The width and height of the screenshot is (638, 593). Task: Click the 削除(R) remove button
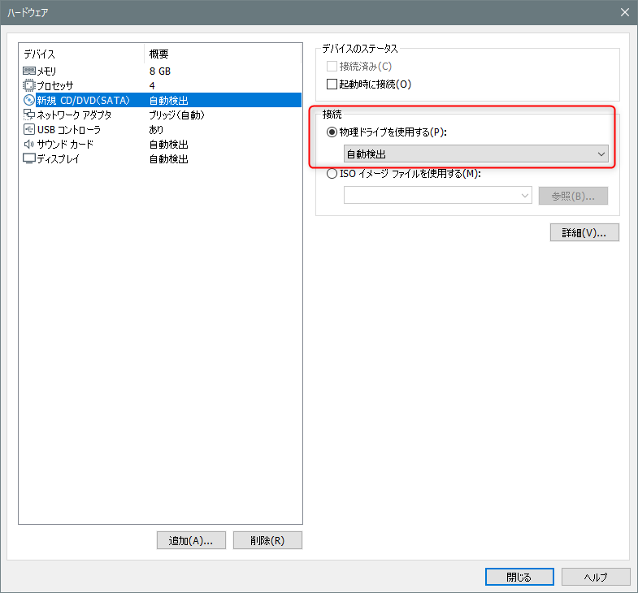tap(267, 540)
